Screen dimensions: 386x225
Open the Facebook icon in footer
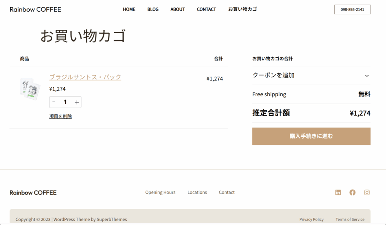(352, 193)
